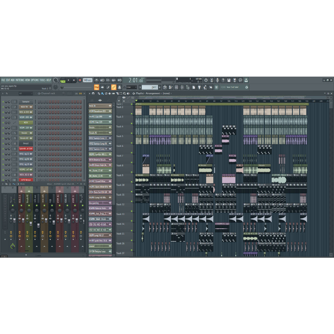
Task: Select the Paint brush tool in Playlist toolbar
Action: click(x=102, y=93)
